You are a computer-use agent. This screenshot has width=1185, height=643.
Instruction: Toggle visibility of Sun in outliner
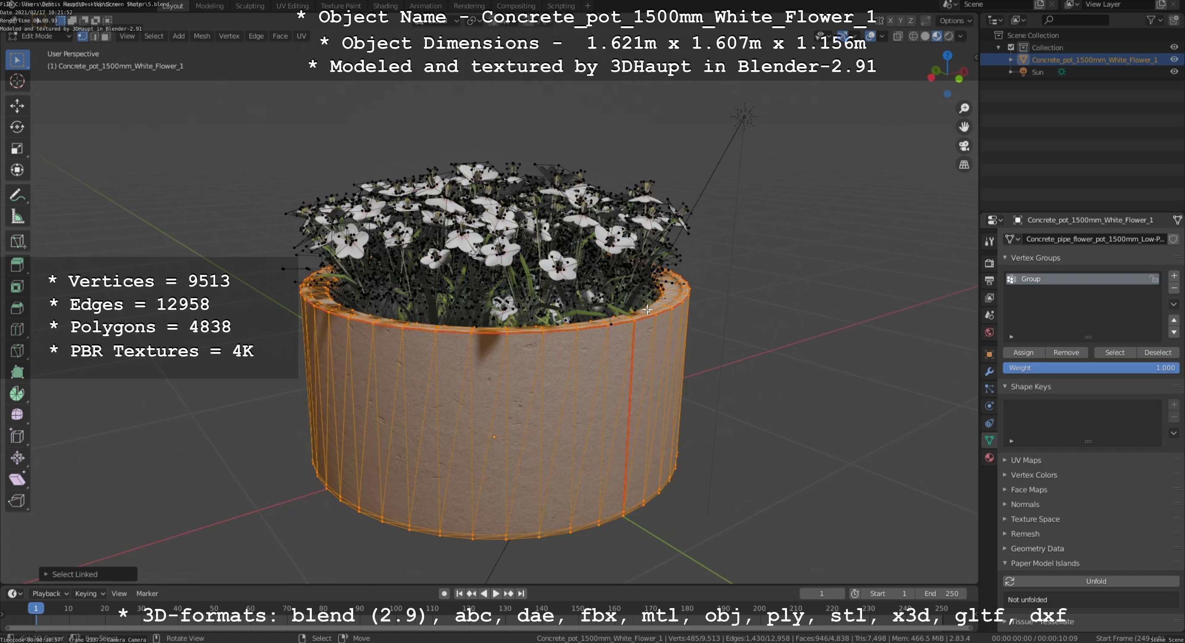pos(1174,72)
